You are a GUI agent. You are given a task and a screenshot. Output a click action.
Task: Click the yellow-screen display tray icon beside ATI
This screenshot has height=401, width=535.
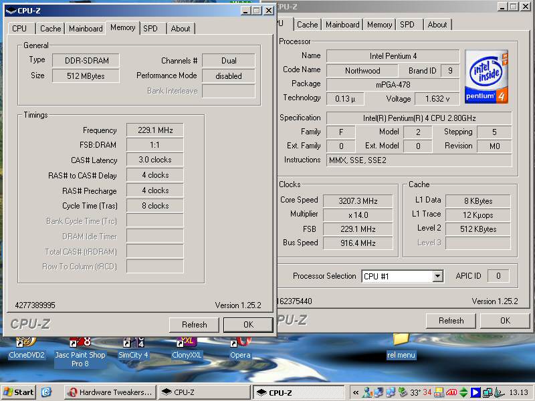[x=439, y=392]
